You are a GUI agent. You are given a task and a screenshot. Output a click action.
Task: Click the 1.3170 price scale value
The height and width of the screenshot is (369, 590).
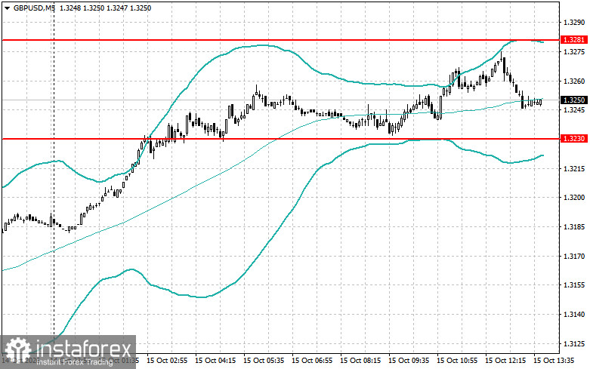click(574, 257)
